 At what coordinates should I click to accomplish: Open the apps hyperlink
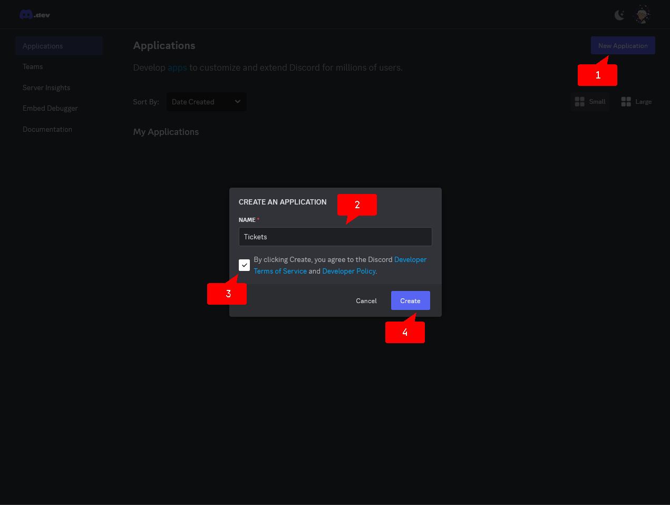(177, 67)
